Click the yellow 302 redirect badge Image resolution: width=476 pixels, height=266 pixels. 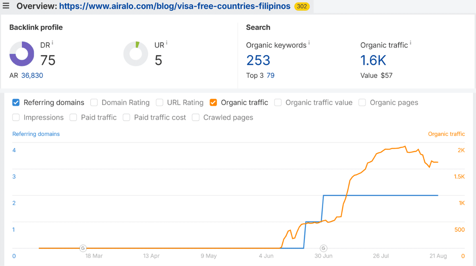(x=302, y=6)
